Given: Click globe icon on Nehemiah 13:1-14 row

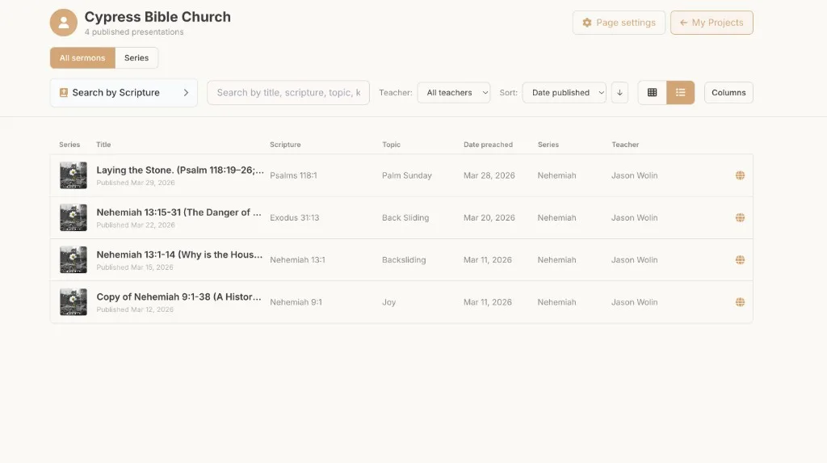Looking at the screenshot, I should click(x=740, y=259).
